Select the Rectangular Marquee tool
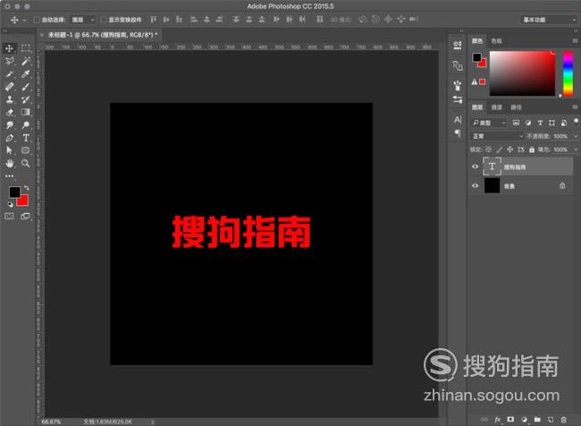This screenshot has width=581, height=426. tap(26, 48)
